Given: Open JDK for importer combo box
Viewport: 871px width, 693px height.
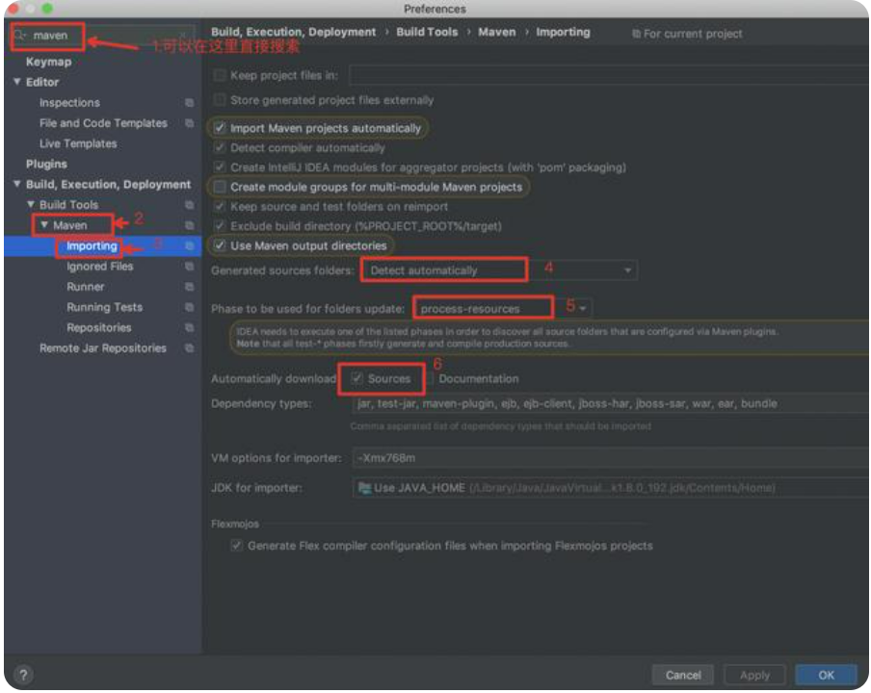Looking at the screenshot, I should pos(611,488).
